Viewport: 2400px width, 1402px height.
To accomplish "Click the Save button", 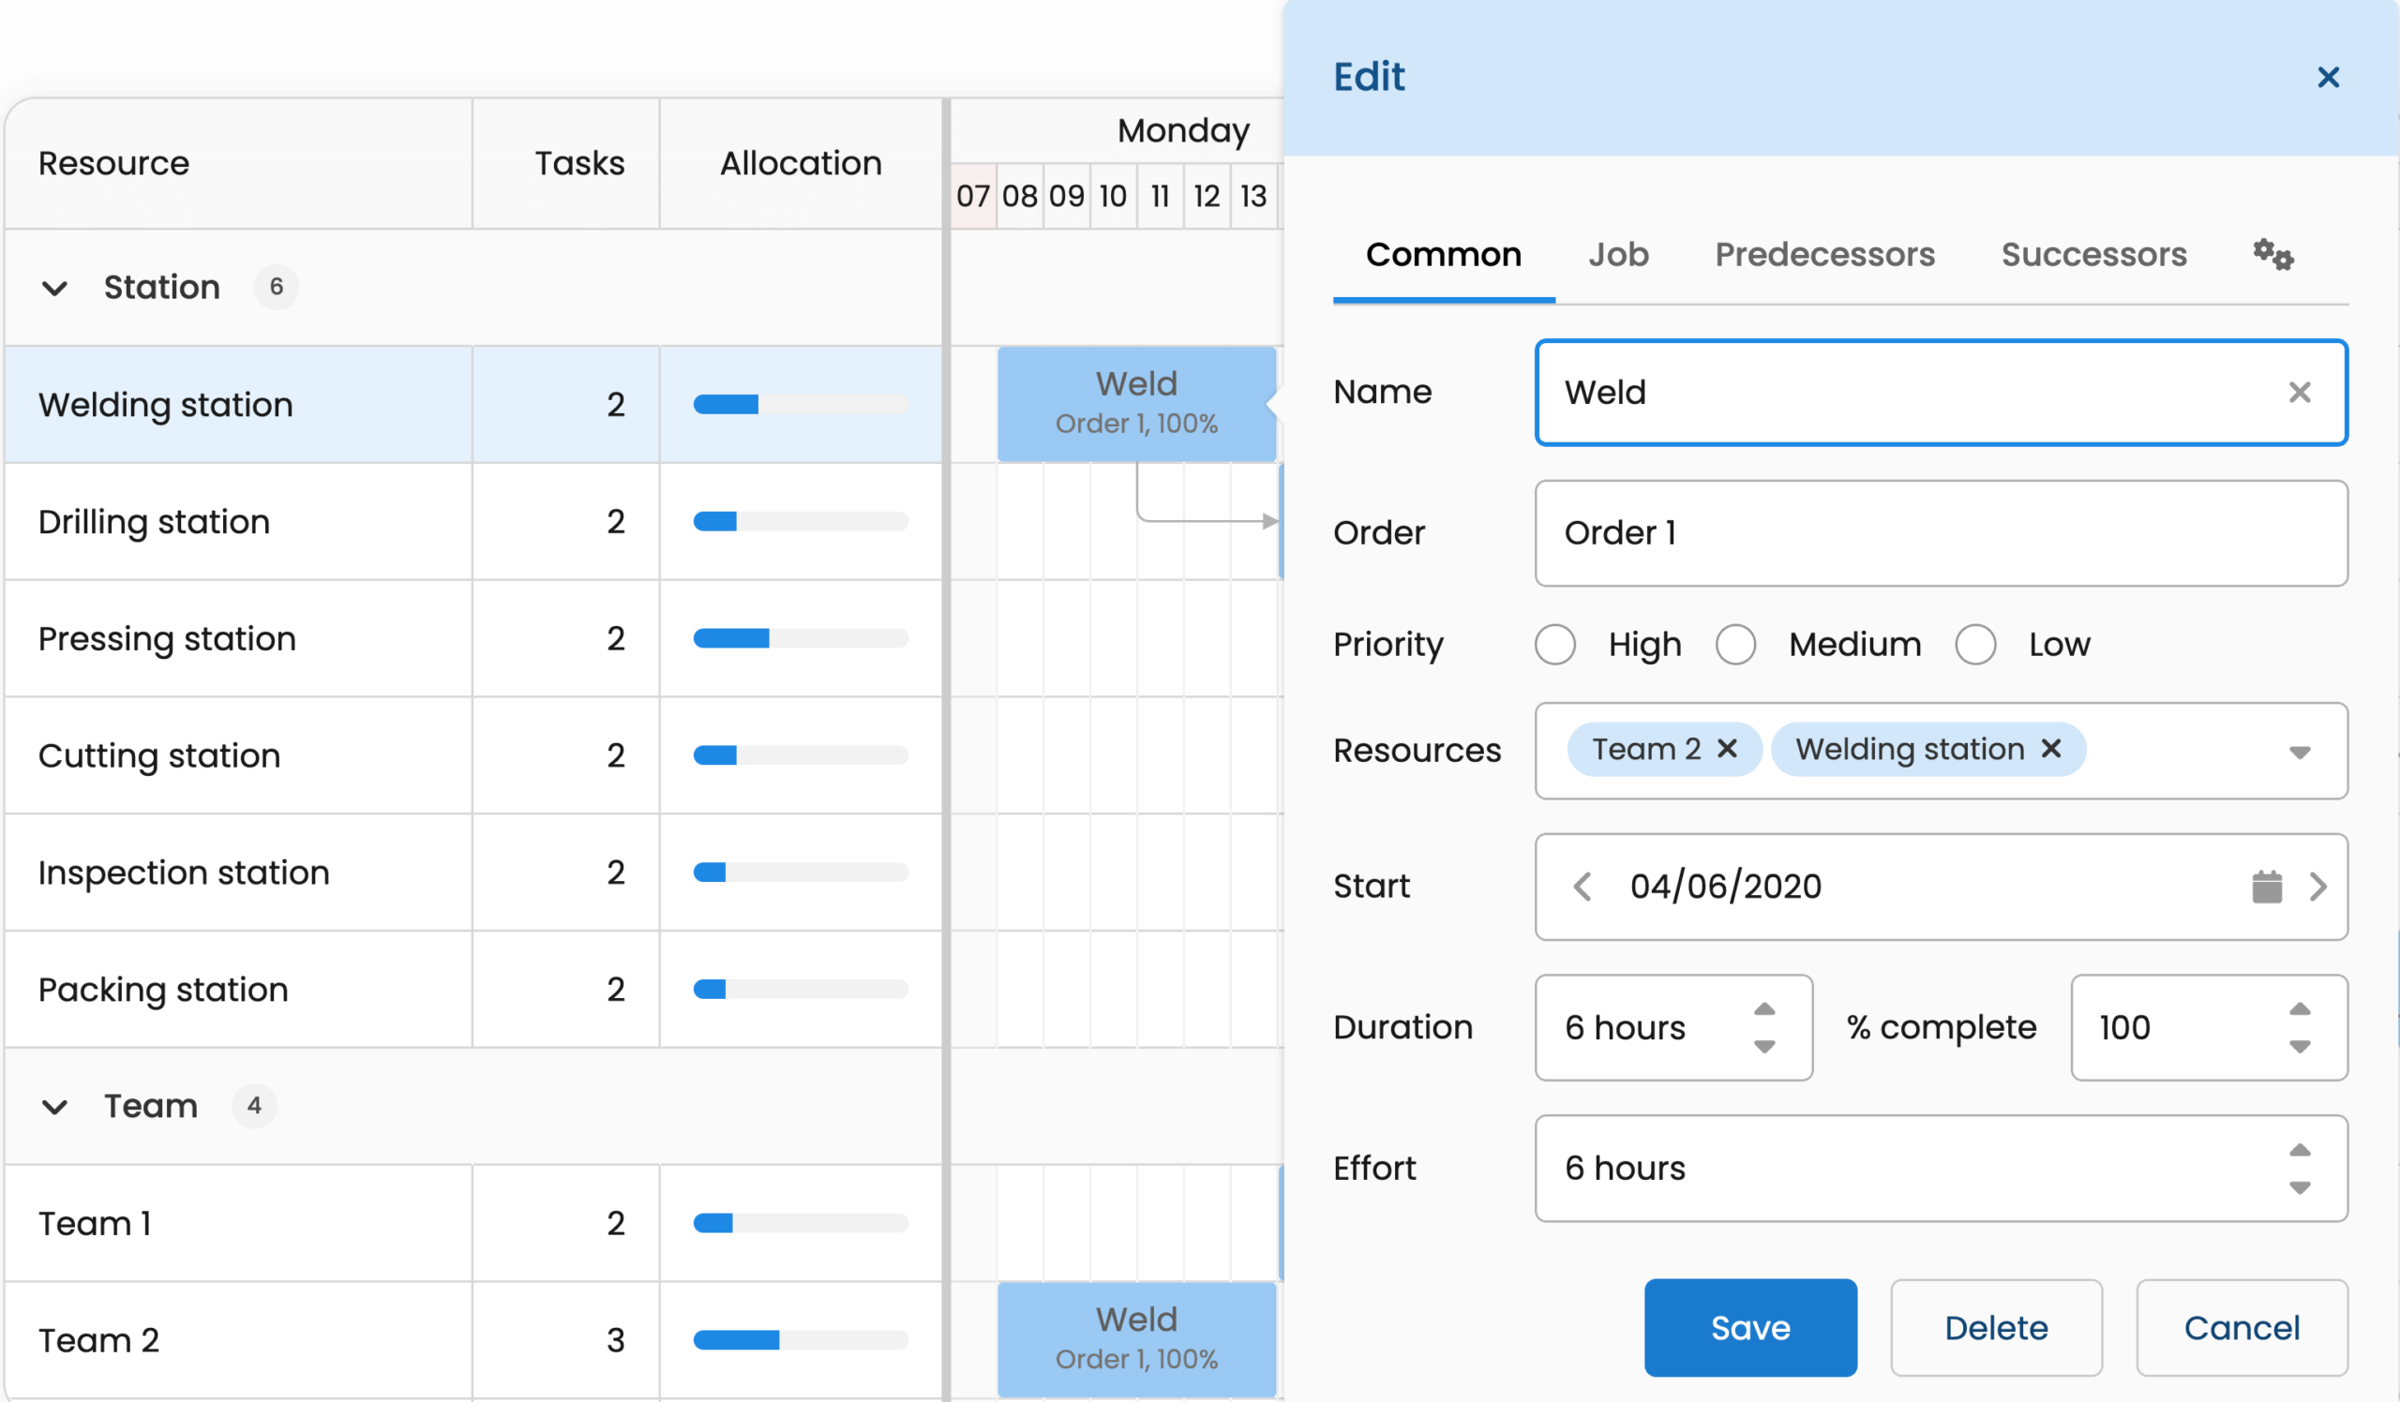I will point(1749,1327).
